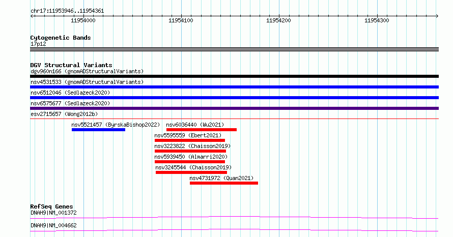453x237 pixels.
Task: Click the blue nsv6512046 variant bar
Action: coord(234,98)
